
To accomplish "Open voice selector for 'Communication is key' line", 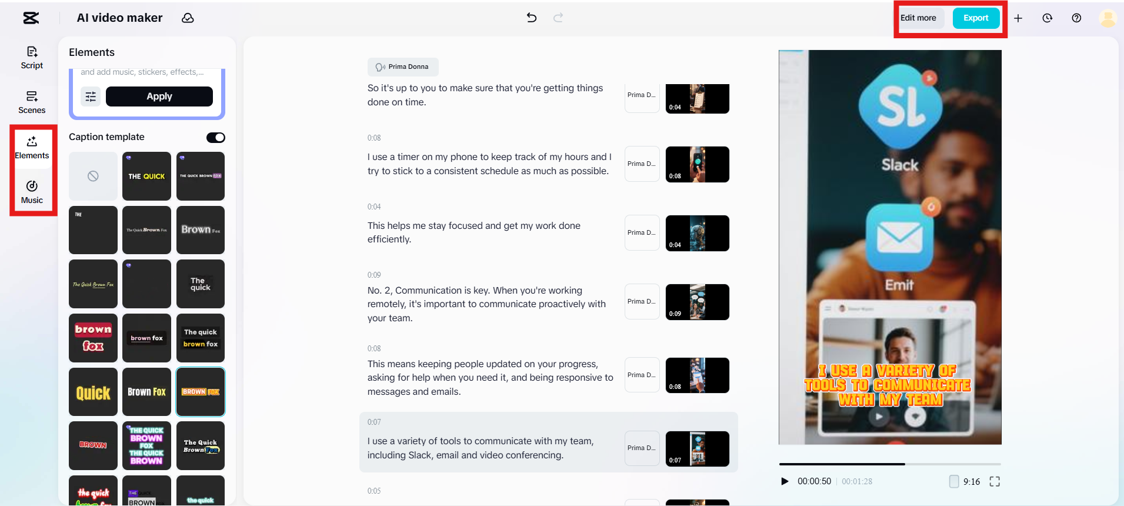I will 642,302.
